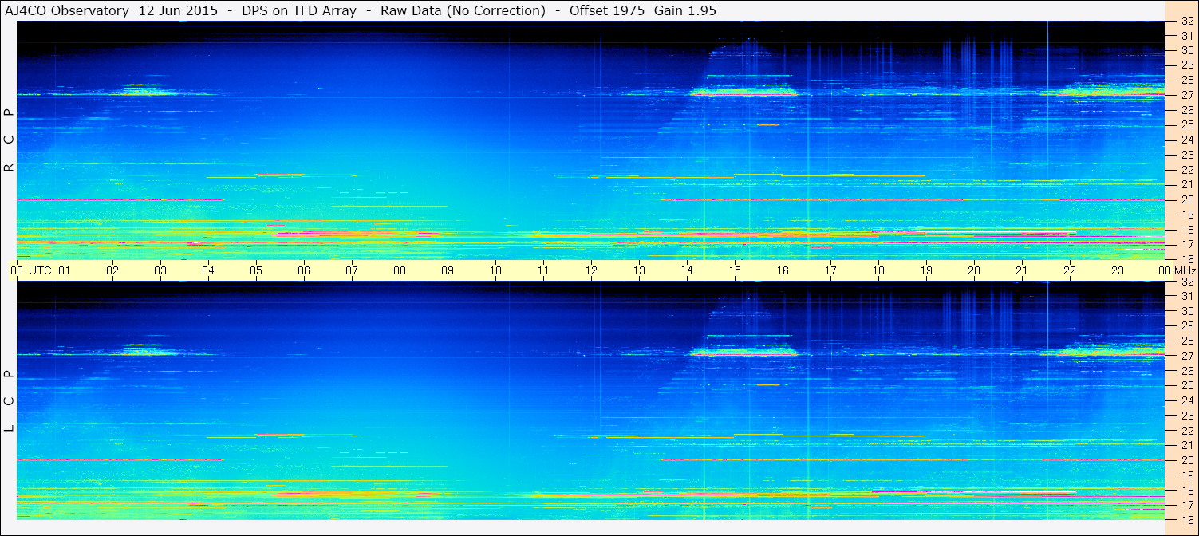Click the UTC label on the time axis
The image size is (1199, 536).
pos(40,270)
